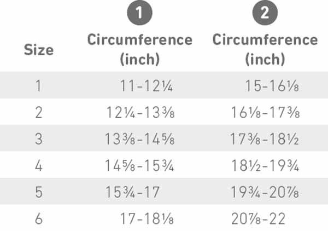Select size 2 row label
328x231 pixels.
point(39,112)
